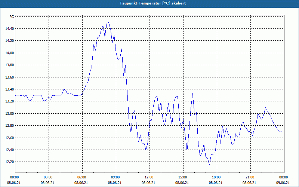The height and width of the screenshot is (187, 299).
Task: Click the 03:00 time axis label
Action: pyautogui.click(x=49, y=177)
